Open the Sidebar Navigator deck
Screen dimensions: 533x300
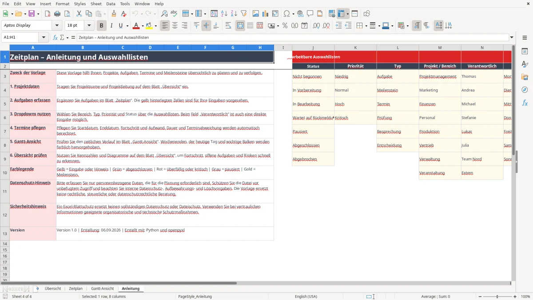[x=525, y=90]
